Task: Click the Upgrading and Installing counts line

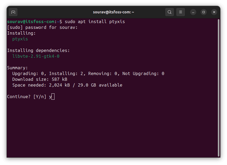Action: pyautogui.click(x=88, y=73)
